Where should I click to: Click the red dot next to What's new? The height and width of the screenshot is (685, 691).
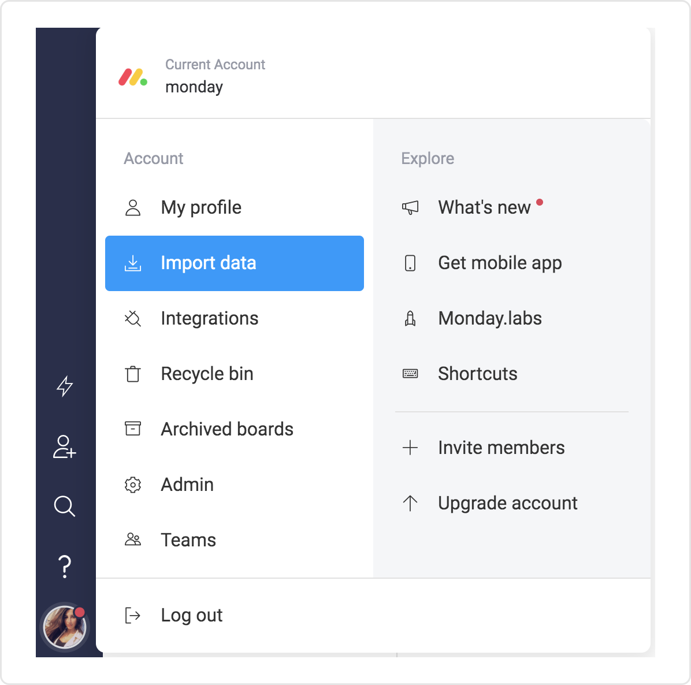[x=540, y=202]
